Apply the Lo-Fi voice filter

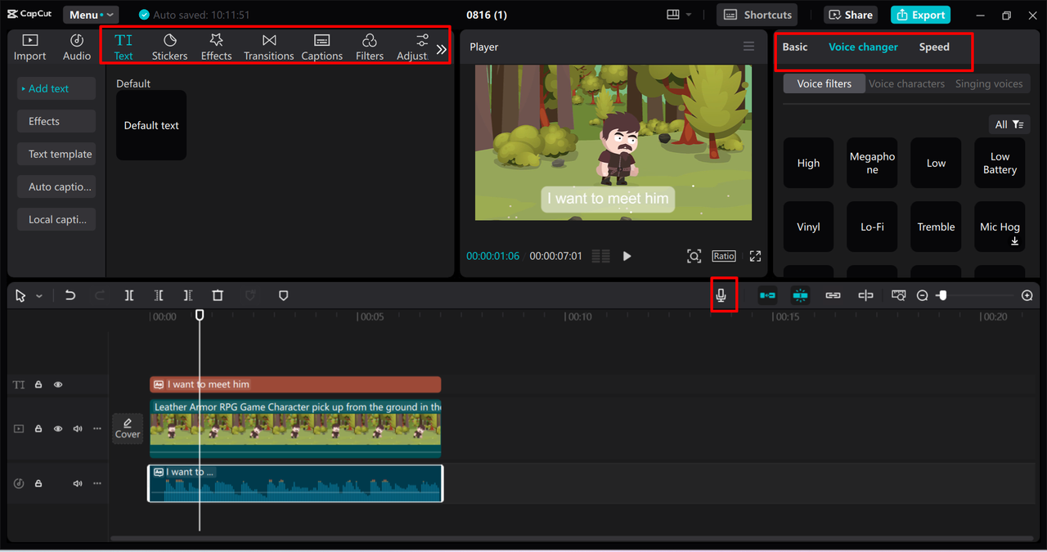[x=872, y=227]
